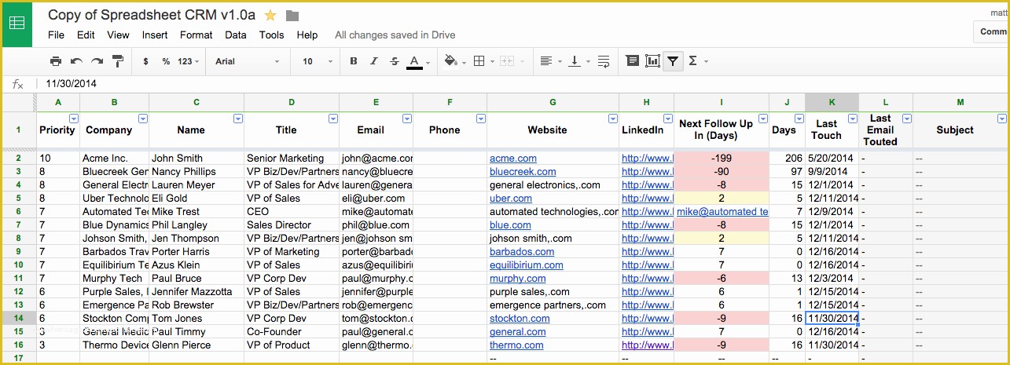Open barbados.com website link

[521, 252]
